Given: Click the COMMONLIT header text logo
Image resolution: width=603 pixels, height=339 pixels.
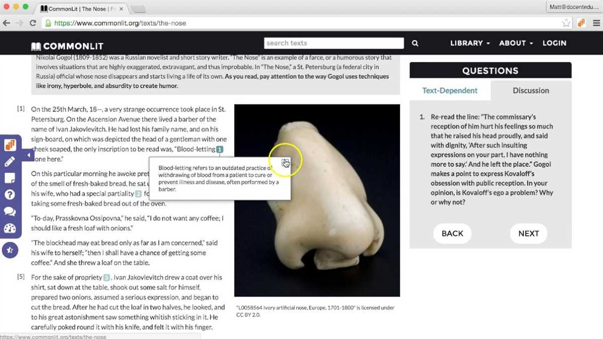Looking at the screenshot, I should click(x=73, y=46).
